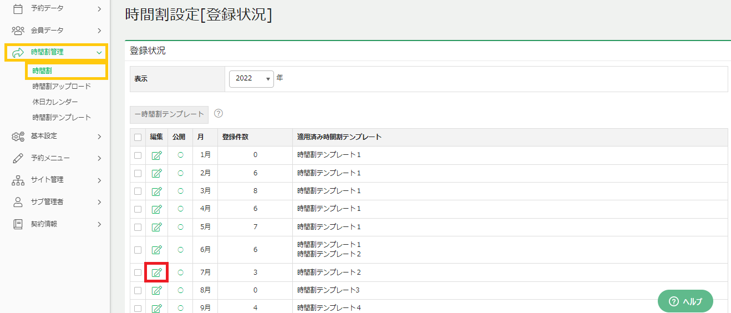The height and width of the screenshot is (313, 731).
Task: Click the help question mark beside 一時間割テンプレート
Action: pyautogui.click(x=219, y=113)
